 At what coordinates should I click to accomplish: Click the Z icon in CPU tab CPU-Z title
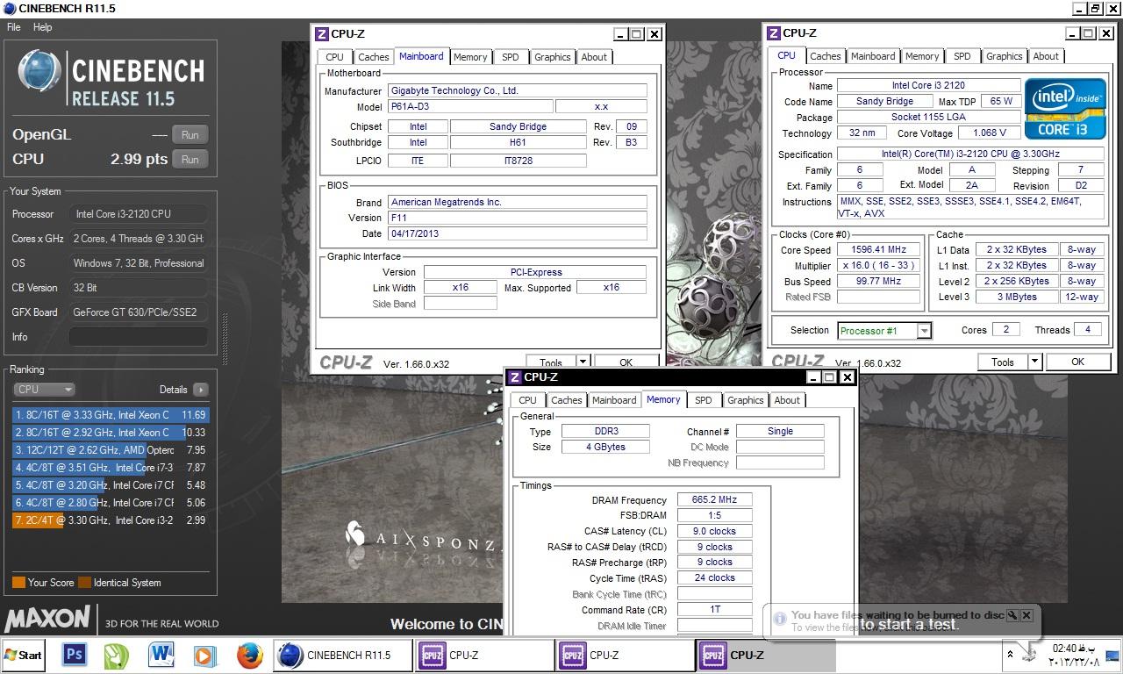(x=774, y=33)
